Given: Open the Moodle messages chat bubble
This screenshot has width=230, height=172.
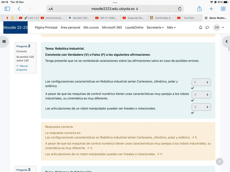Looking at the screenshot, I should (x=207, y=27).
